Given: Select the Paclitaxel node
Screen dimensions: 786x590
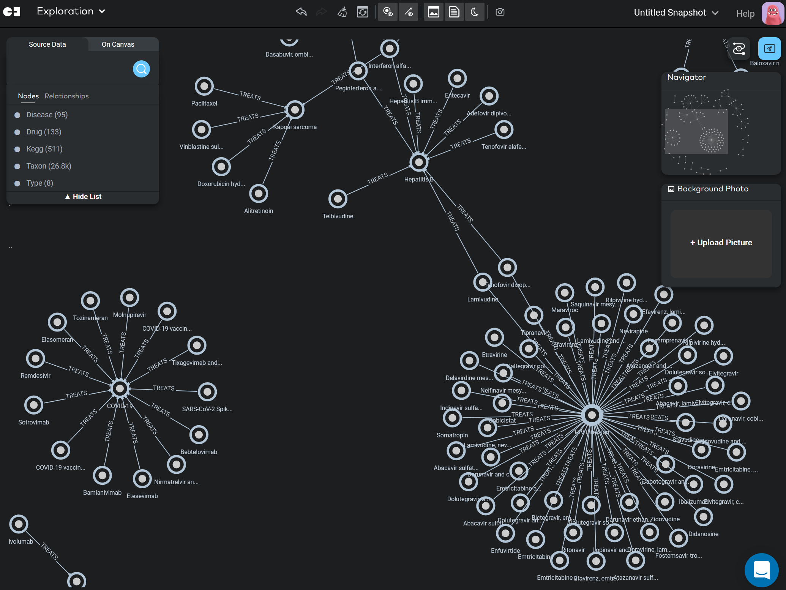Looking at the screenshot, I should click(204, 86).
